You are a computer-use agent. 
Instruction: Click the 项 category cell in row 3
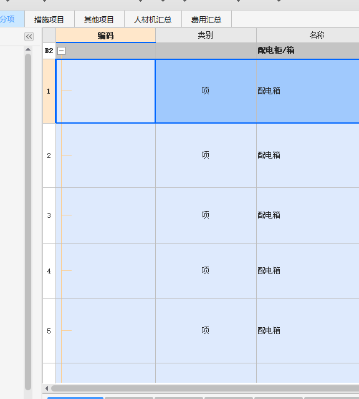tap(206, 215)
